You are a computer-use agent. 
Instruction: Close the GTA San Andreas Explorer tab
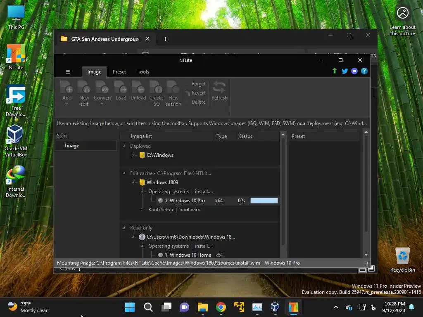[147, 39]
